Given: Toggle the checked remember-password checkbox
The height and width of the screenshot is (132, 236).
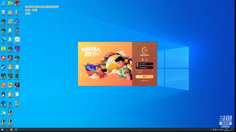Looking at the screenshot, I should pos(137,70).
